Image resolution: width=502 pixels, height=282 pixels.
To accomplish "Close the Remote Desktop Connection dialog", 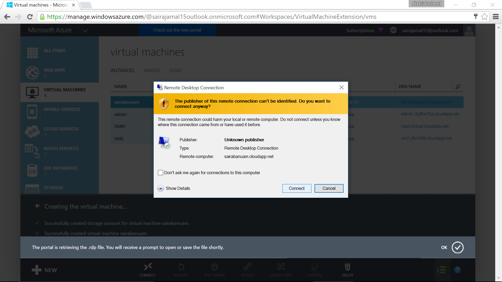I will click(x=341, y=87).
